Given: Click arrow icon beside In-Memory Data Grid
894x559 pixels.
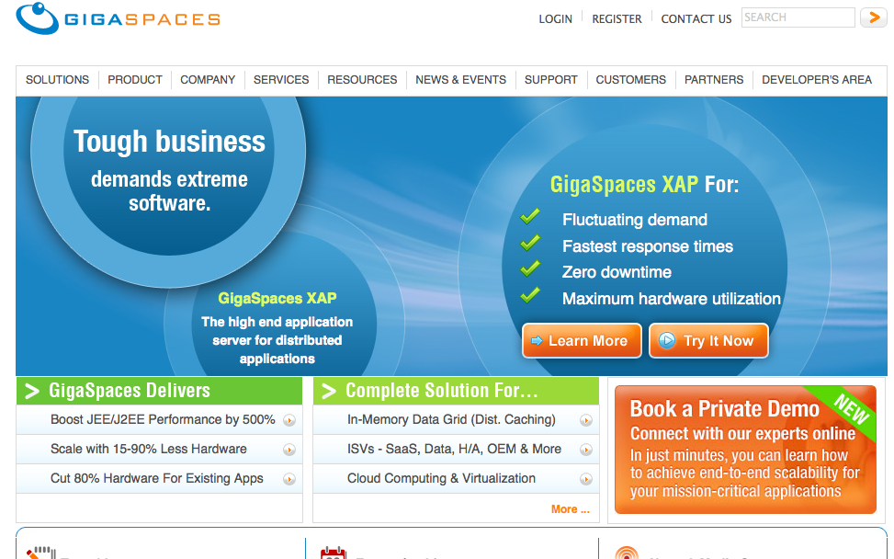Looking at the screenshot, I should (585, 420).
